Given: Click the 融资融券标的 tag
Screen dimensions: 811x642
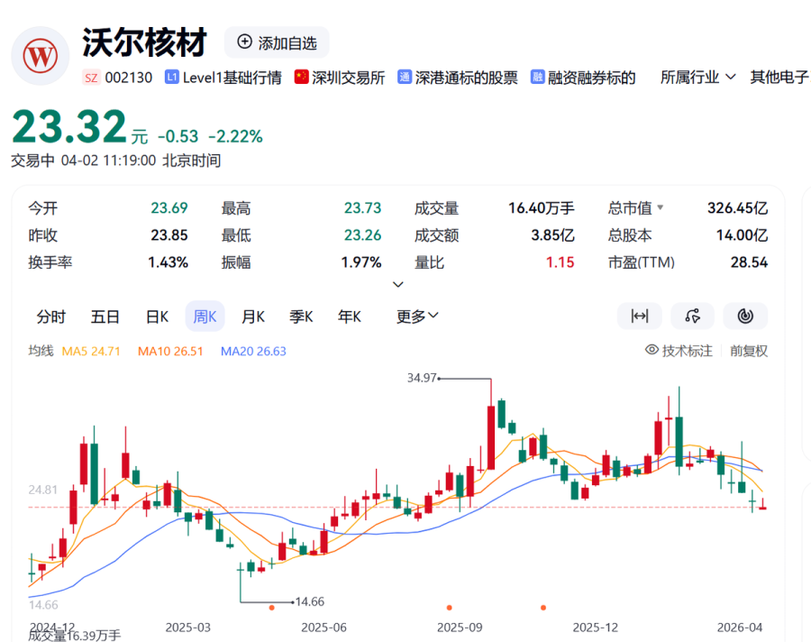Looking at the screenshot, I should coord(583,78).
